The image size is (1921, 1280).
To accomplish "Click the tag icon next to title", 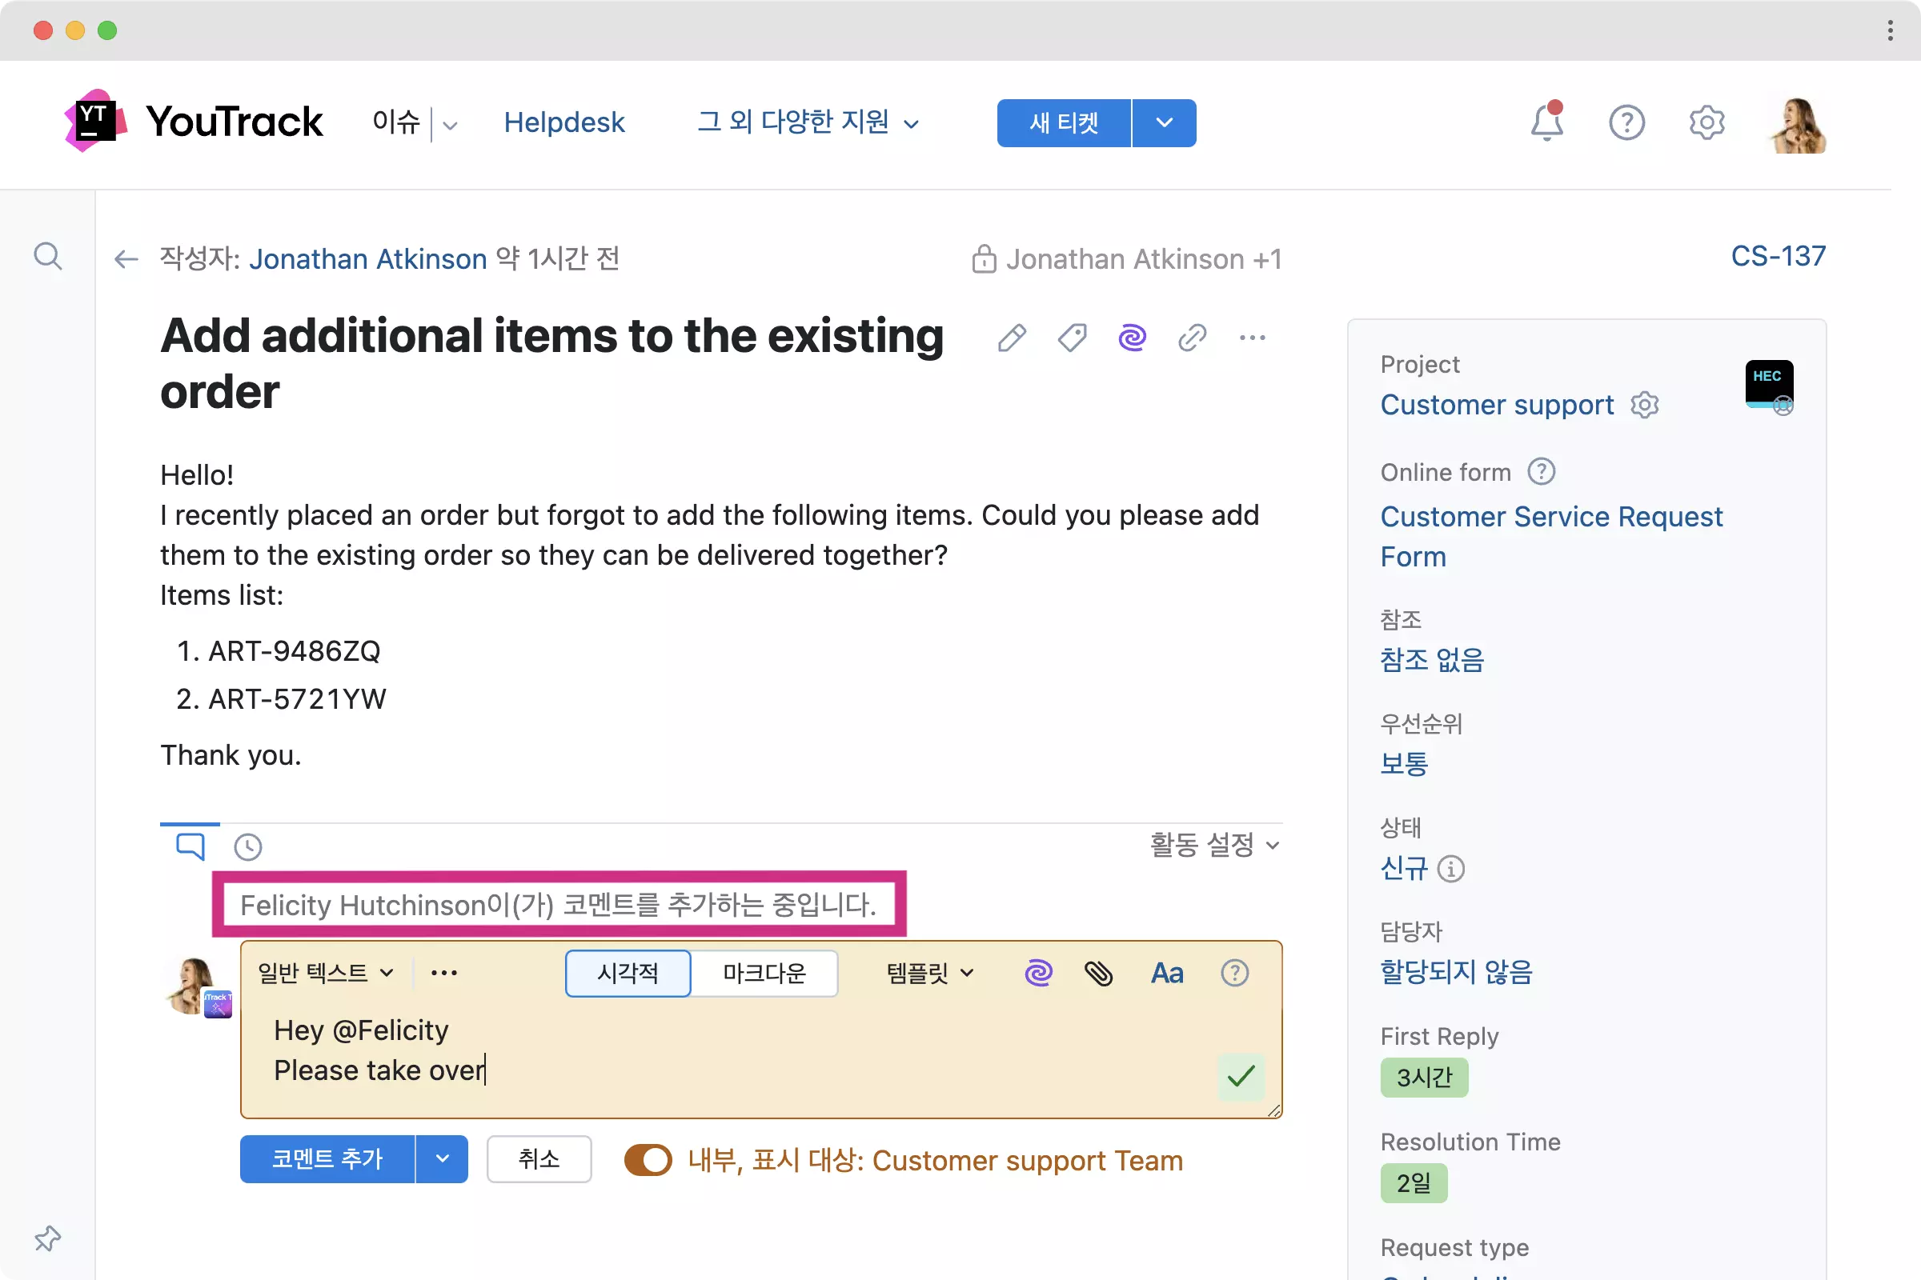I will (x=1072, y=337).
